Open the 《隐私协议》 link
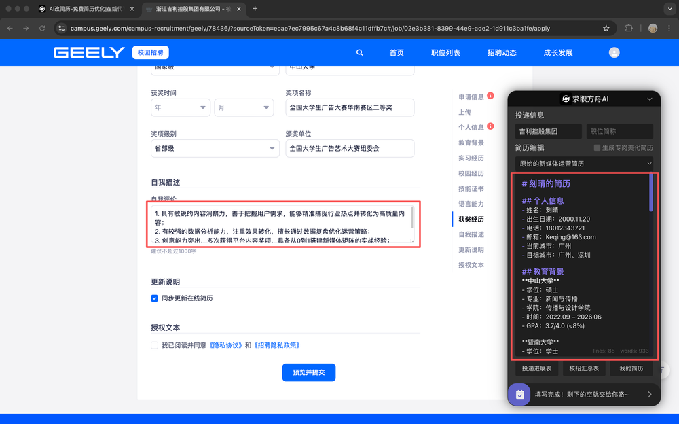The height and width of the screenshot is (424, 679). pos(226,345)
